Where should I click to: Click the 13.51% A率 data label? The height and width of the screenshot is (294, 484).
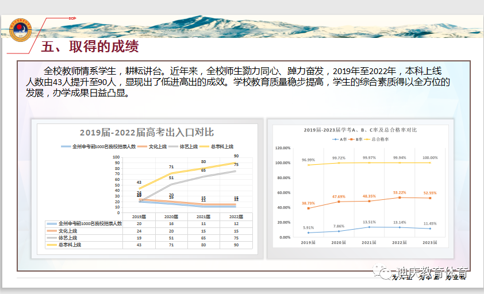(369, 222)
